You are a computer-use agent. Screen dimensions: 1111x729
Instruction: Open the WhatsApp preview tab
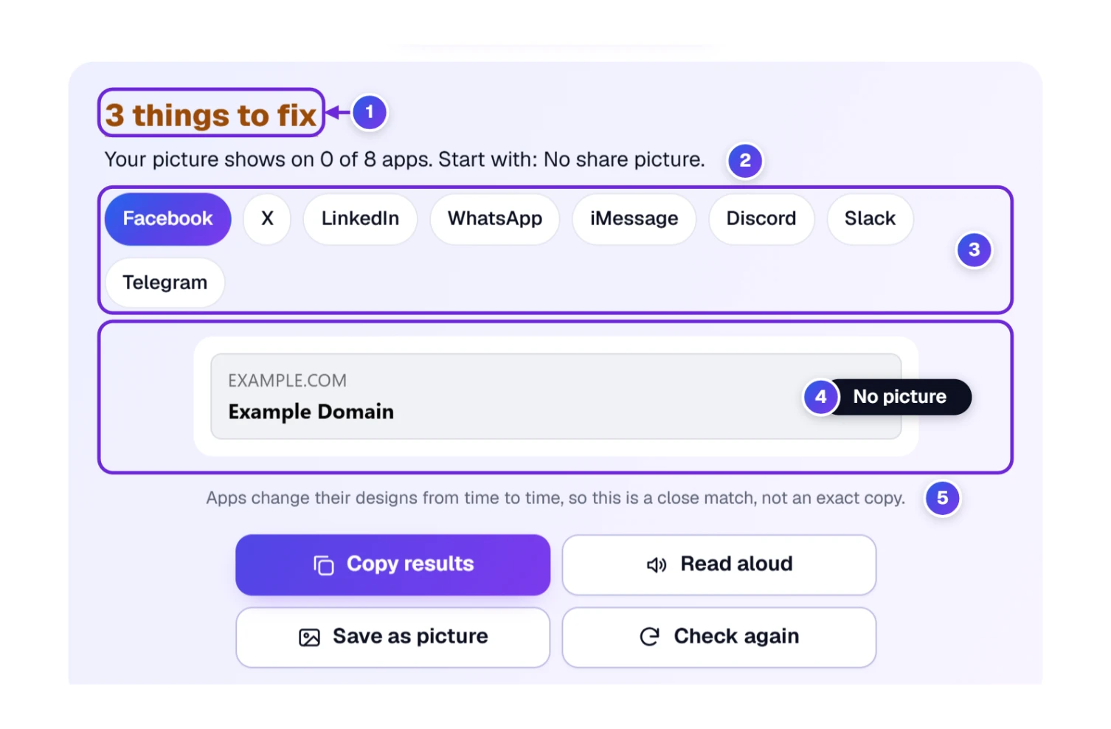(x=495, y=219)
